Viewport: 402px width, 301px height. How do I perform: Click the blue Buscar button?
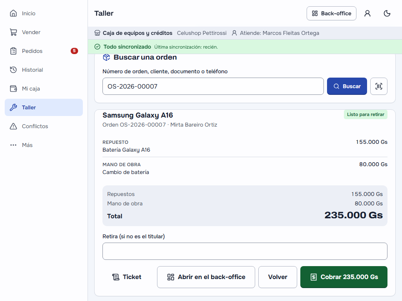click(347, 86)
